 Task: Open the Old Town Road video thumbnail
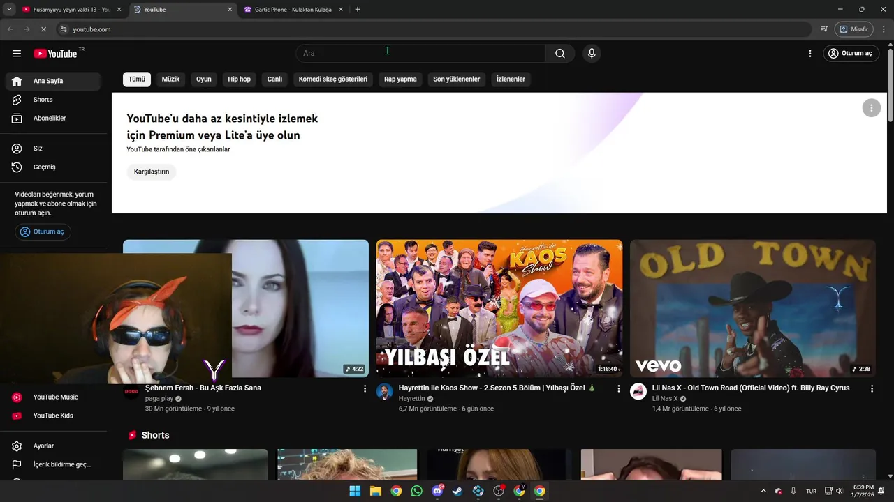(x=752, y=309)
